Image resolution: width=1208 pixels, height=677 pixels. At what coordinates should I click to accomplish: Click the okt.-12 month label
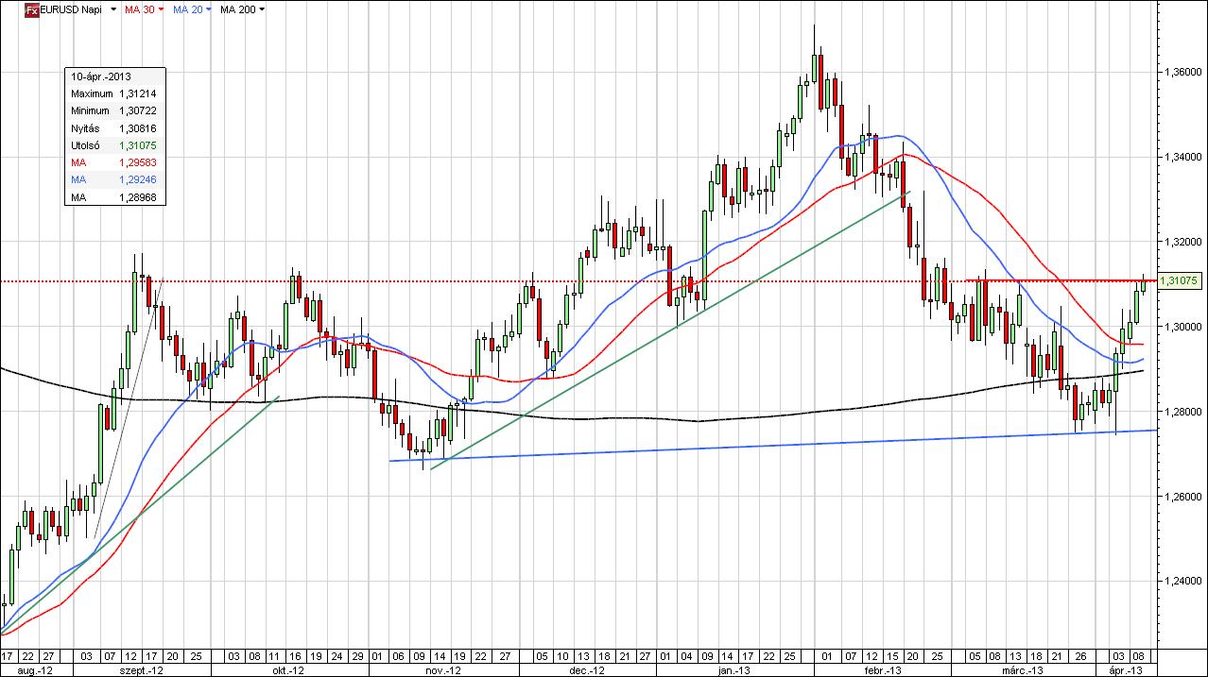click(288, 670)
